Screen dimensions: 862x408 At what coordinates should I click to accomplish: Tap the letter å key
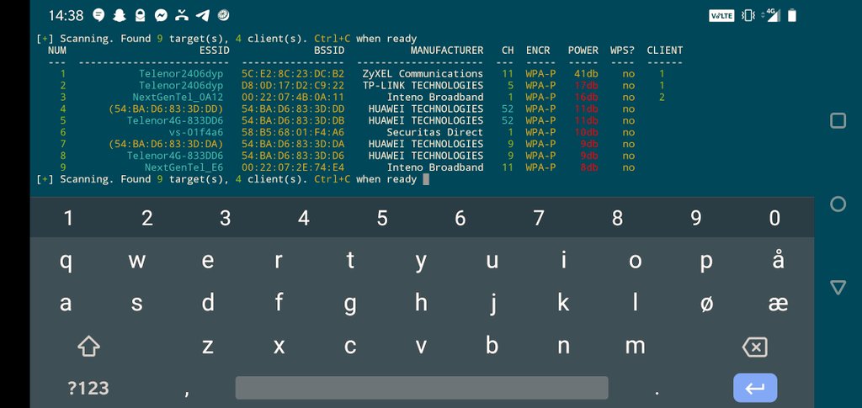coord(777,258)
